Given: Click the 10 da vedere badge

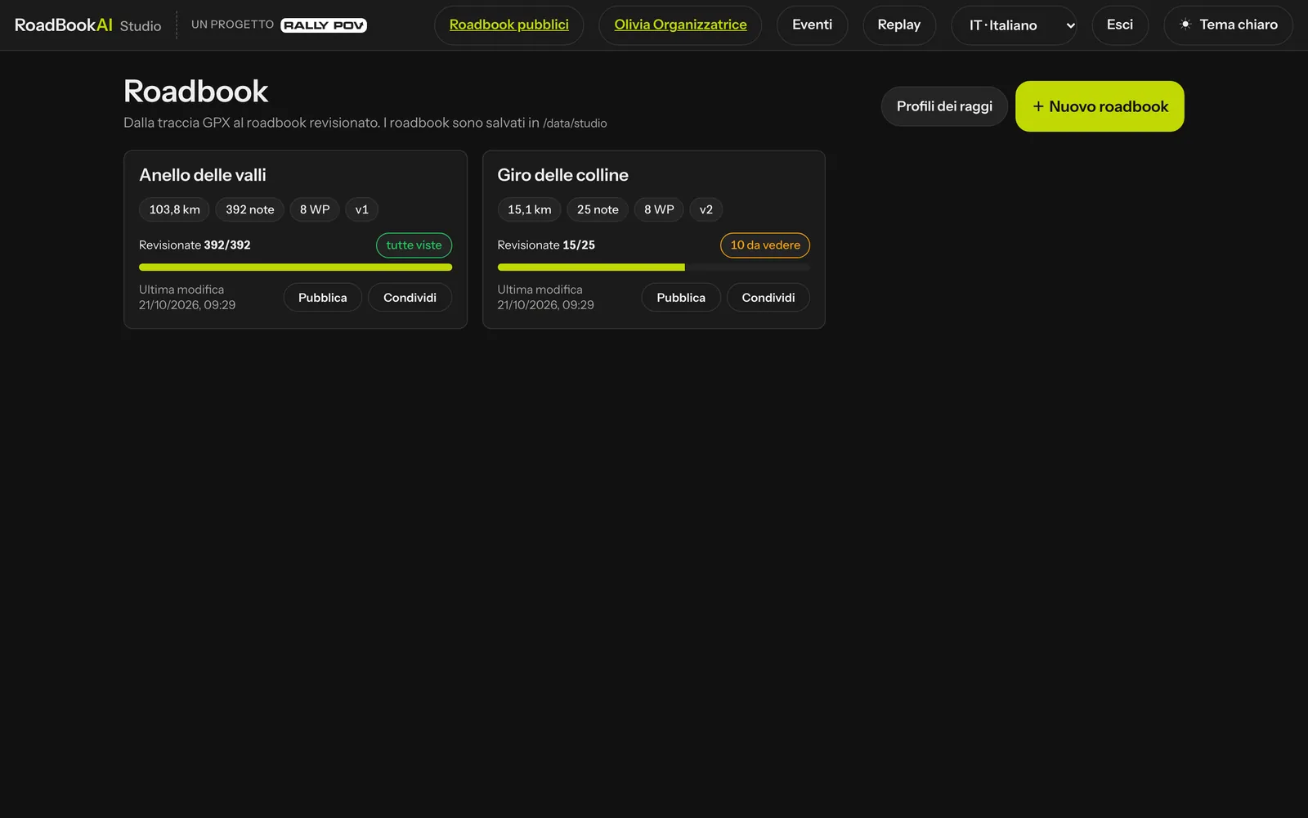Looking at the screenshot, I should coord(765,245).
